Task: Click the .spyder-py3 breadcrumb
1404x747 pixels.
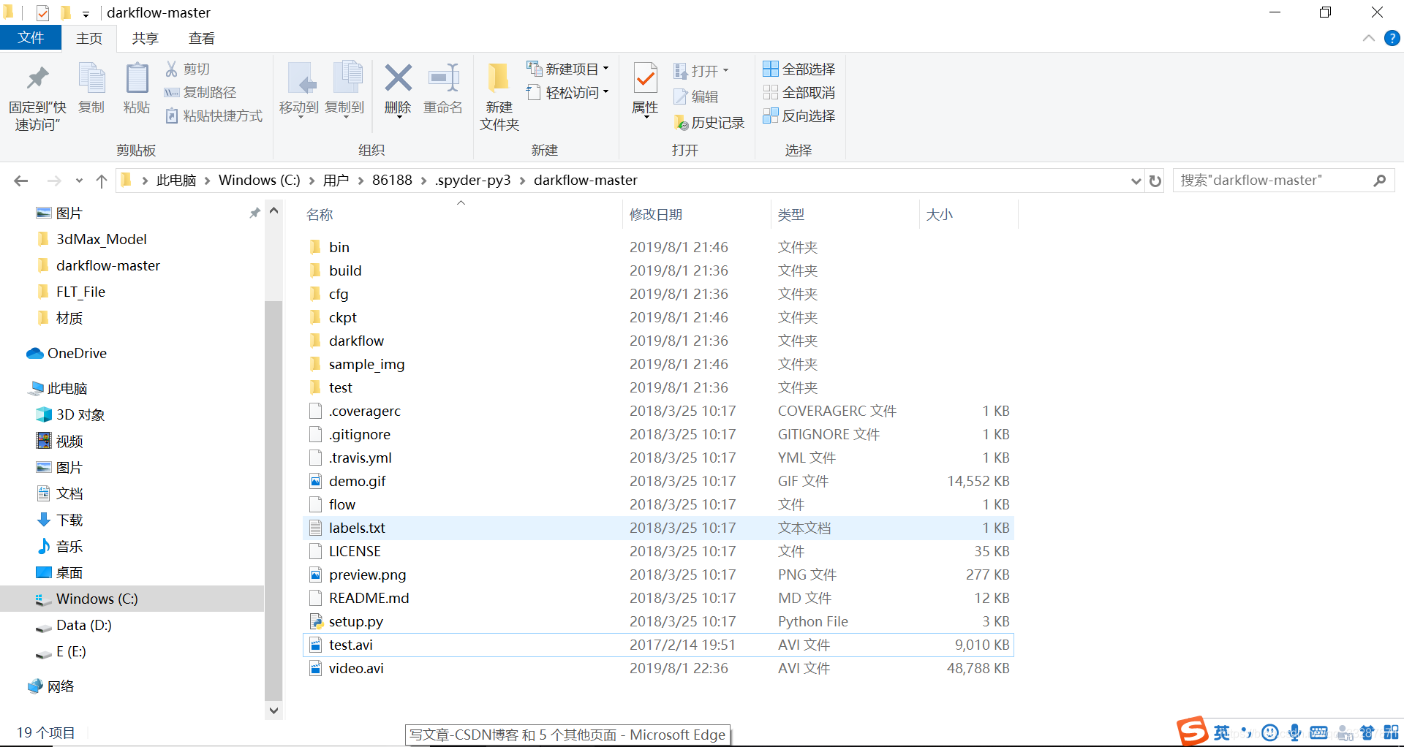Action: [473, 181]
